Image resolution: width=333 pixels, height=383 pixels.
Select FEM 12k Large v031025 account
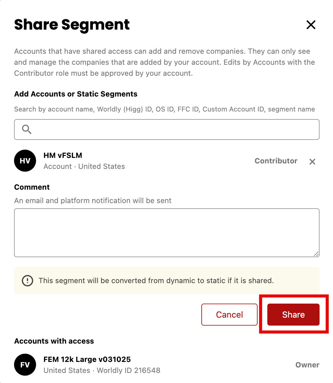tap(87, 359)
